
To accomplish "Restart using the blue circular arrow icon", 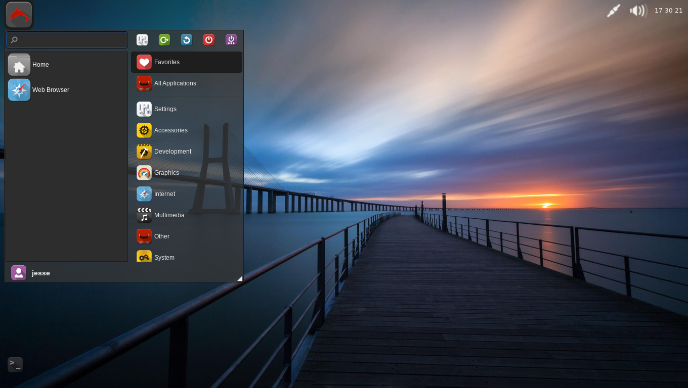I will click(187, 40).
